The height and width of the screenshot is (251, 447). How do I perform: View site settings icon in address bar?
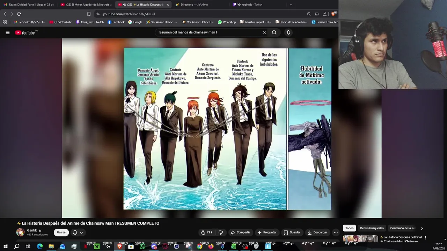[98, 14]
